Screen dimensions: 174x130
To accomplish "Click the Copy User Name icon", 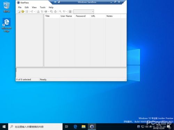I will (x=38, y=11).
